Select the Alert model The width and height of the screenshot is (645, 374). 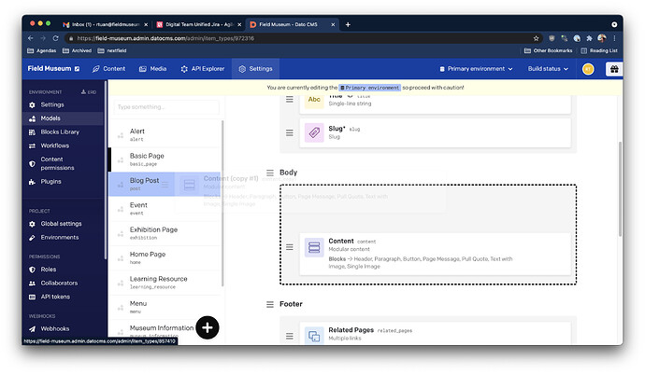(165, 134)
